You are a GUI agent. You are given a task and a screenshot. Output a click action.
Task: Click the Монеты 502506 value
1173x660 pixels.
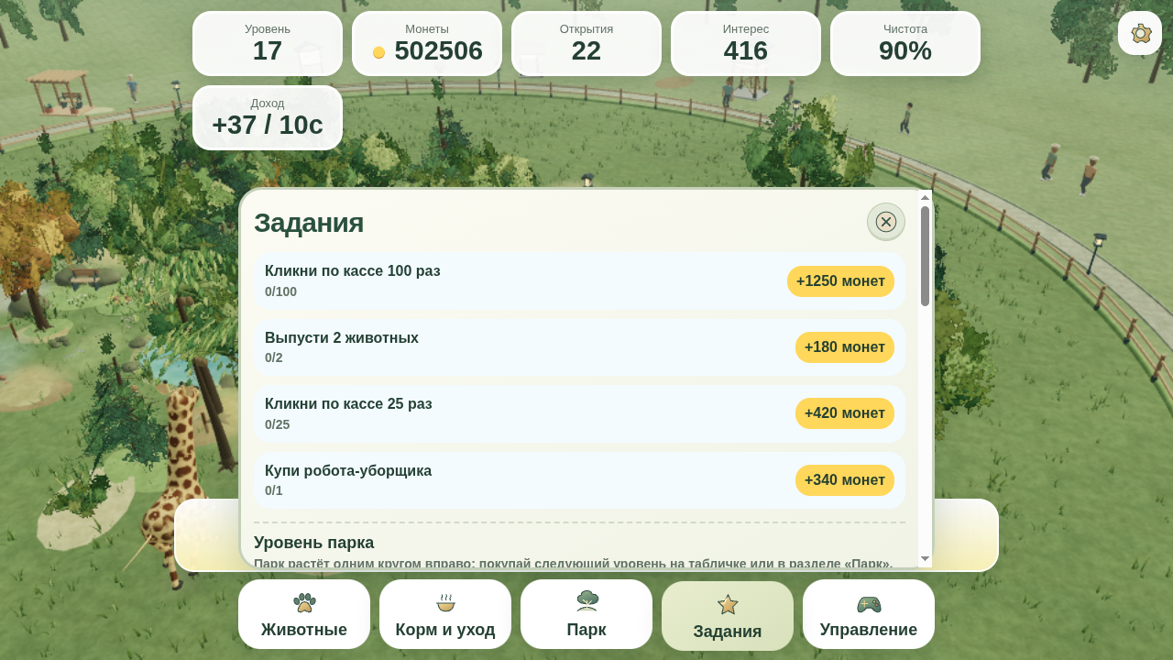[x=438, y=50]
